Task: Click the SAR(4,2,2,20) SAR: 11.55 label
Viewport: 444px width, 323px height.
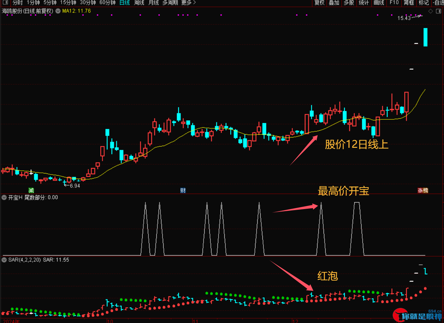Action: (39, 260)
